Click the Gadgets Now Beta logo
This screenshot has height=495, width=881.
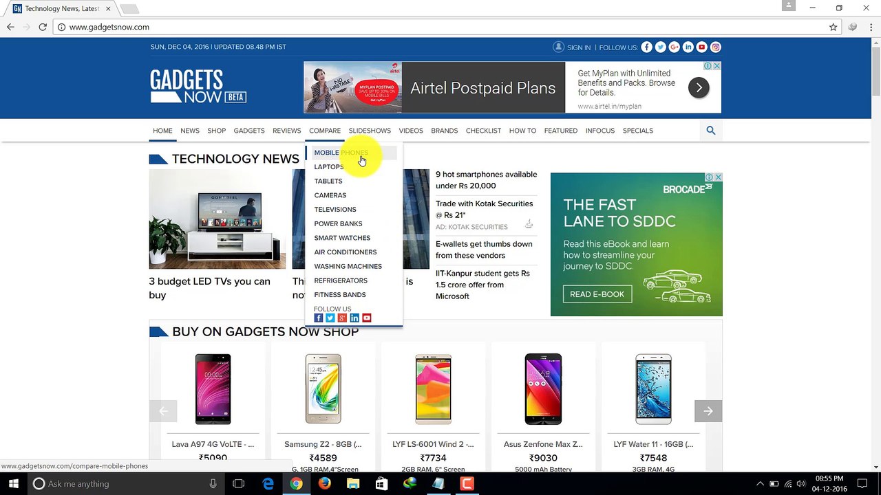[198, 87]
